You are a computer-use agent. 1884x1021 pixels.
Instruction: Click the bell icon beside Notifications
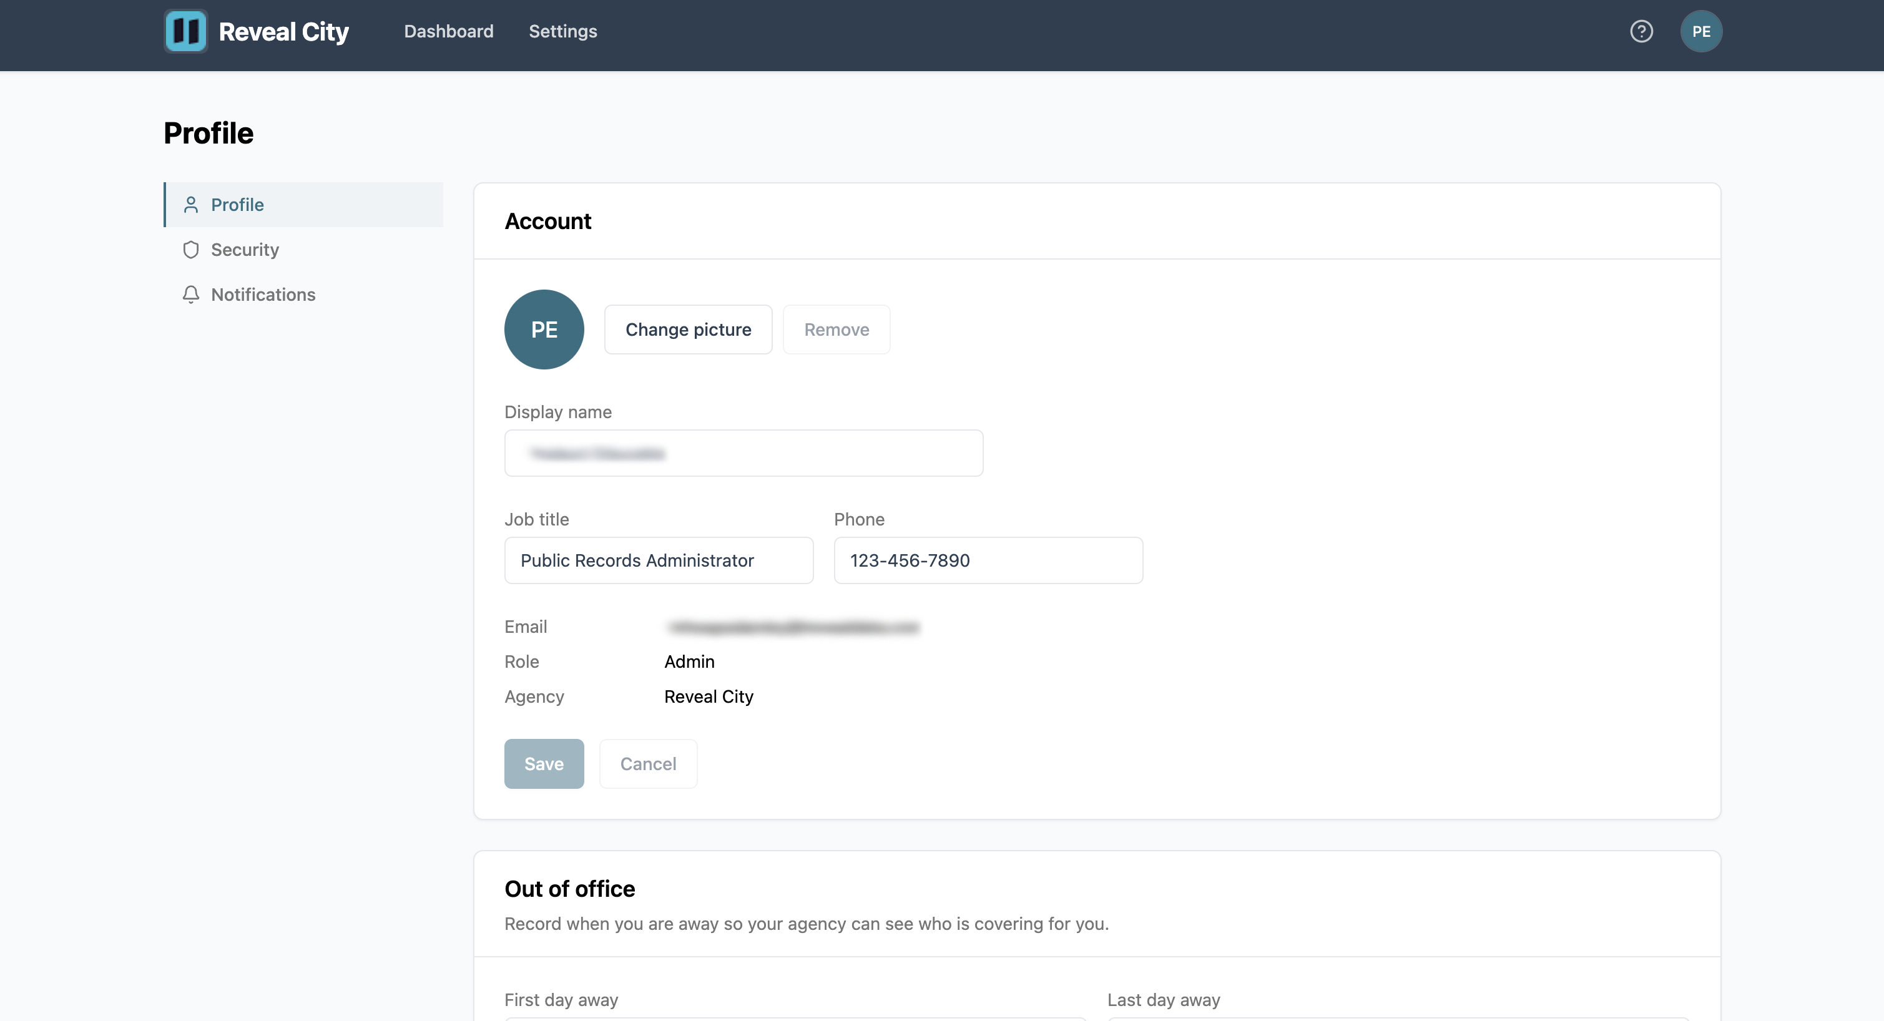pos(191,295)
